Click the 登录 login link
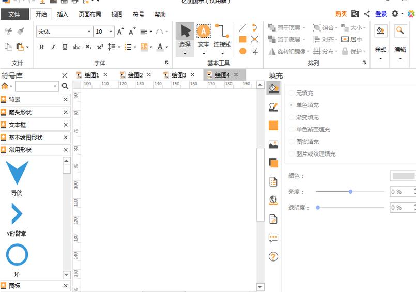This screenshot has width=416, height=292. click(x=381, y=14)
